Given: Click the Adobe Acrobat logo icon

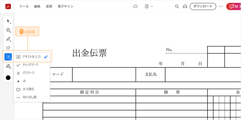Looking at the screenshot, I should tap(8, 6).
